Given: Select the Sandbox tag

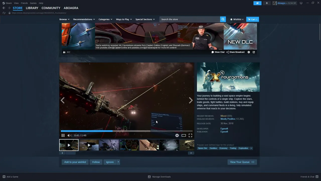Looking at the screenshot, I should pyautogui.click(x=213, y=148).
